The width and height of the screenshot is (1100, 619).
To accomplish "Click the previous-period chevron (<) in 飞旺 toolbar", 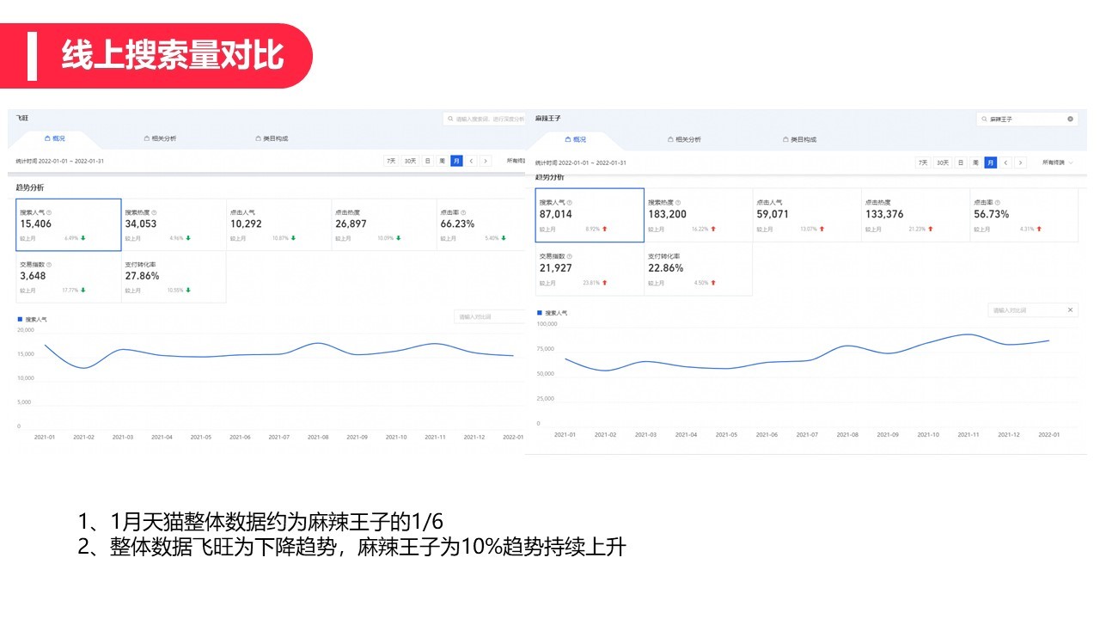I will (x=471, y=161).
